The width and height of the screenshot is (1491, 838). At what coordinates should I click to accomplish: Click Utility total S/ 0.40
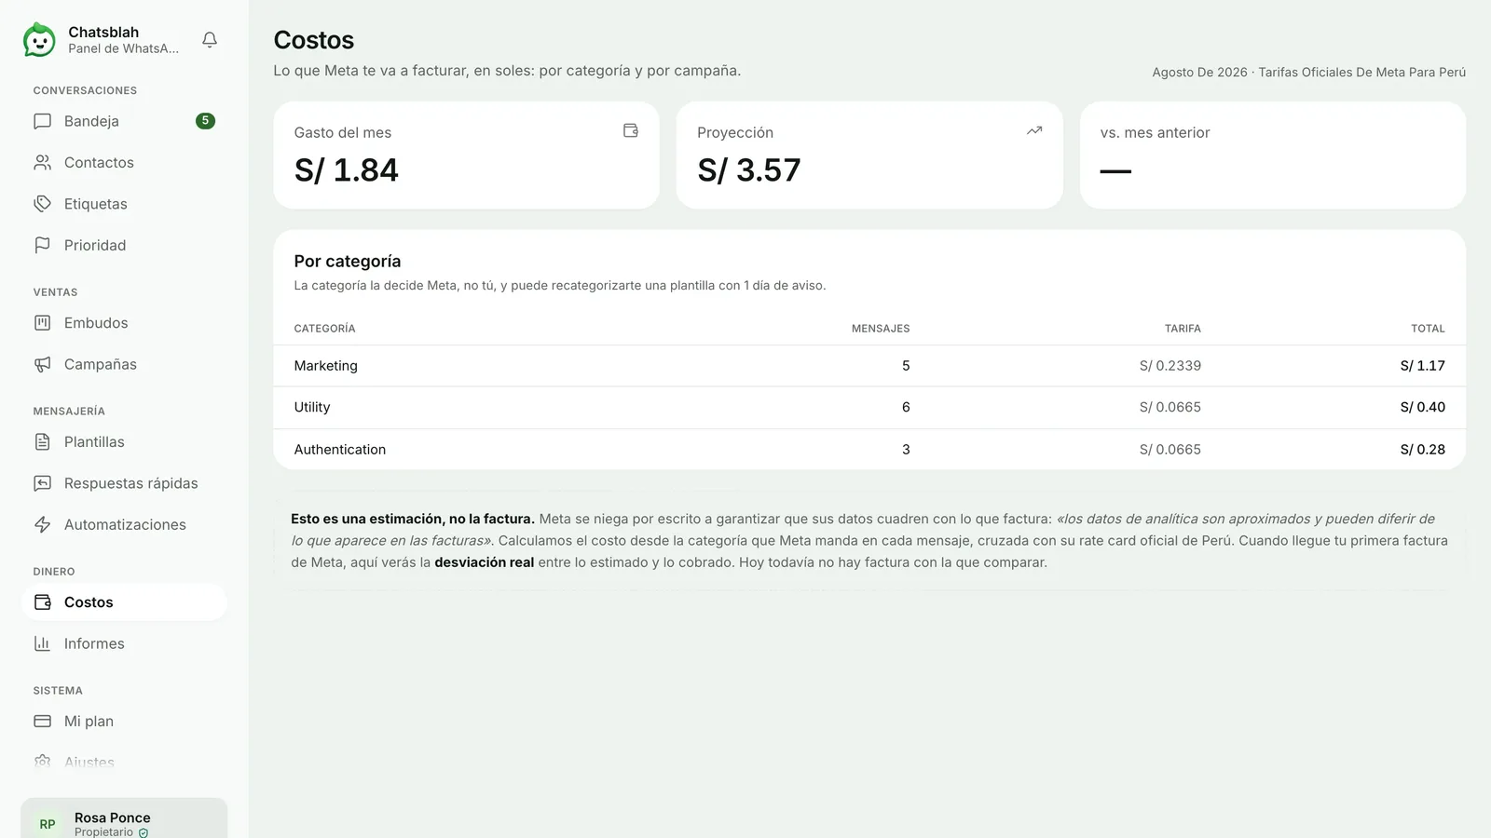click(1422, 408)
